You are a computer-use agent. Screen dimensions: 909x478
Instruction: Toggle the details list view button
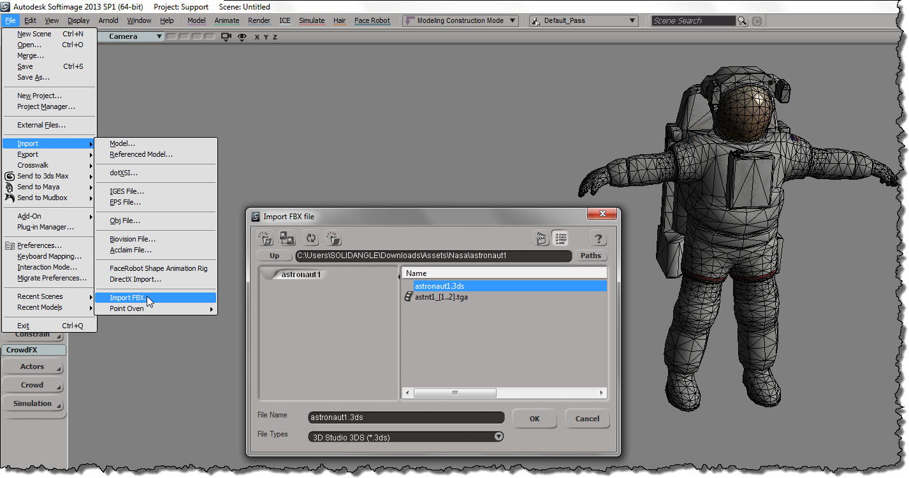[x=560, y=238]
